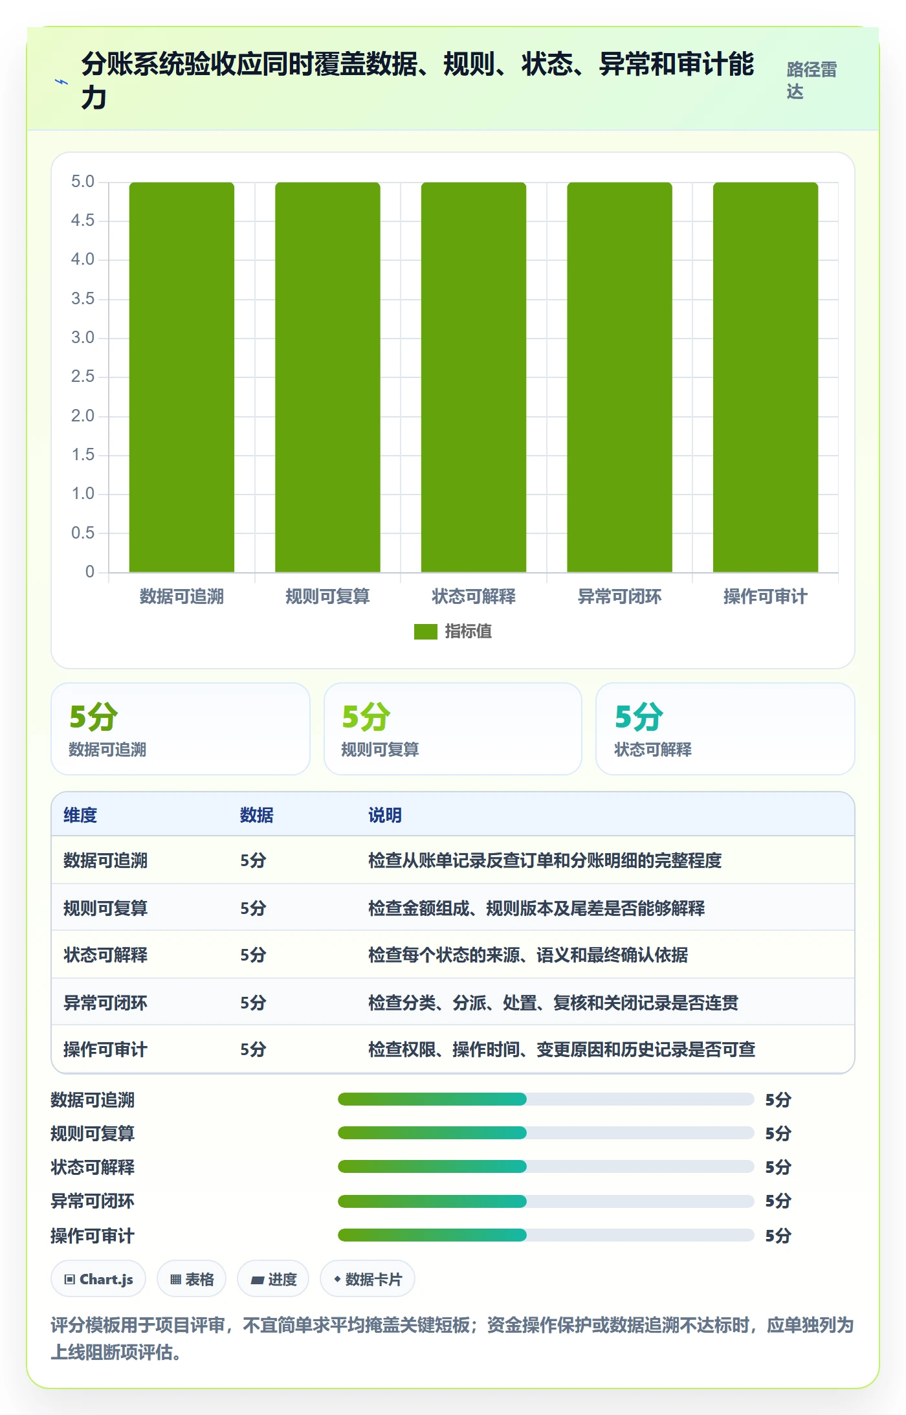Click the 表格 tag chip

click(x=192, y=1279)
